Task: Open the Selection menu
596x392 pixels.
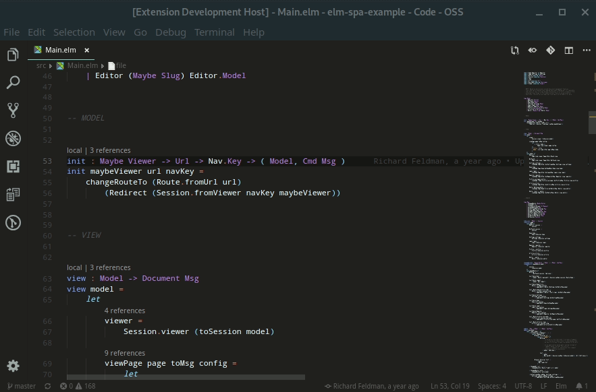Action: pyautogui.click(x=74, y=32)
